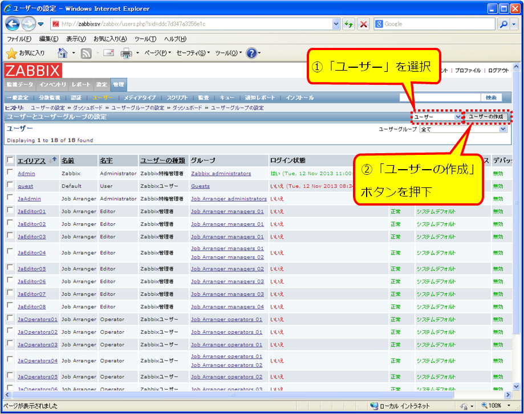Select the JaOperators01 row checkbox

10,318
